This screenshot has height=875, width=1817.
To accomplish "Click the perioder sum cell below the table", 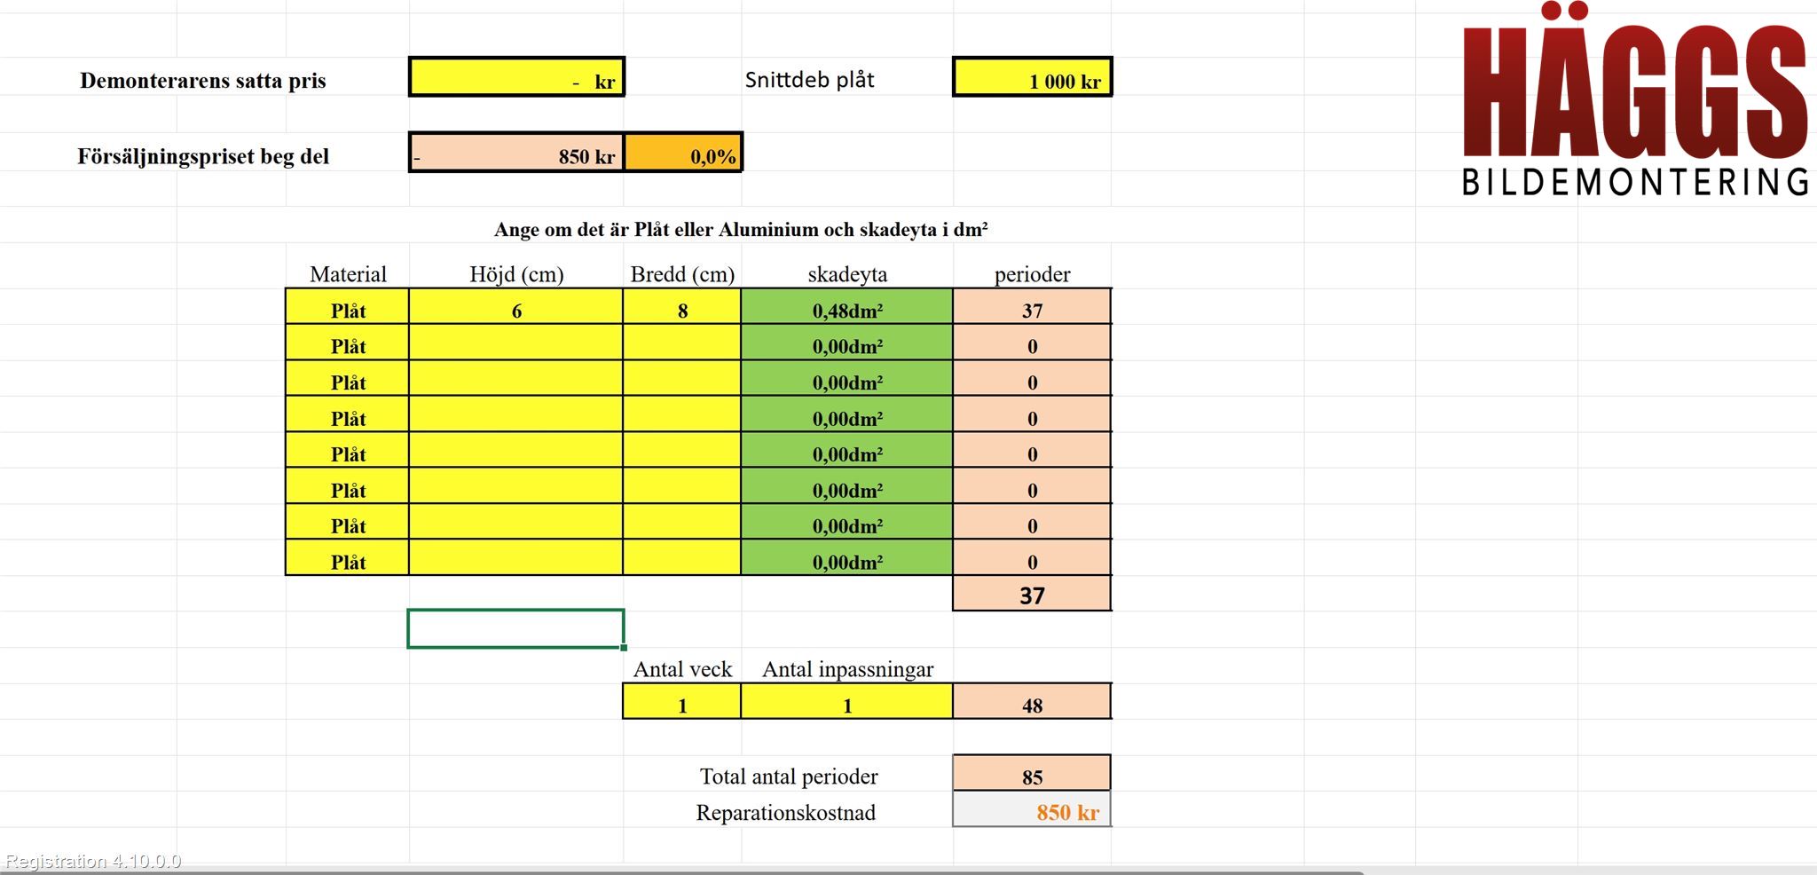I will 1032,595.
